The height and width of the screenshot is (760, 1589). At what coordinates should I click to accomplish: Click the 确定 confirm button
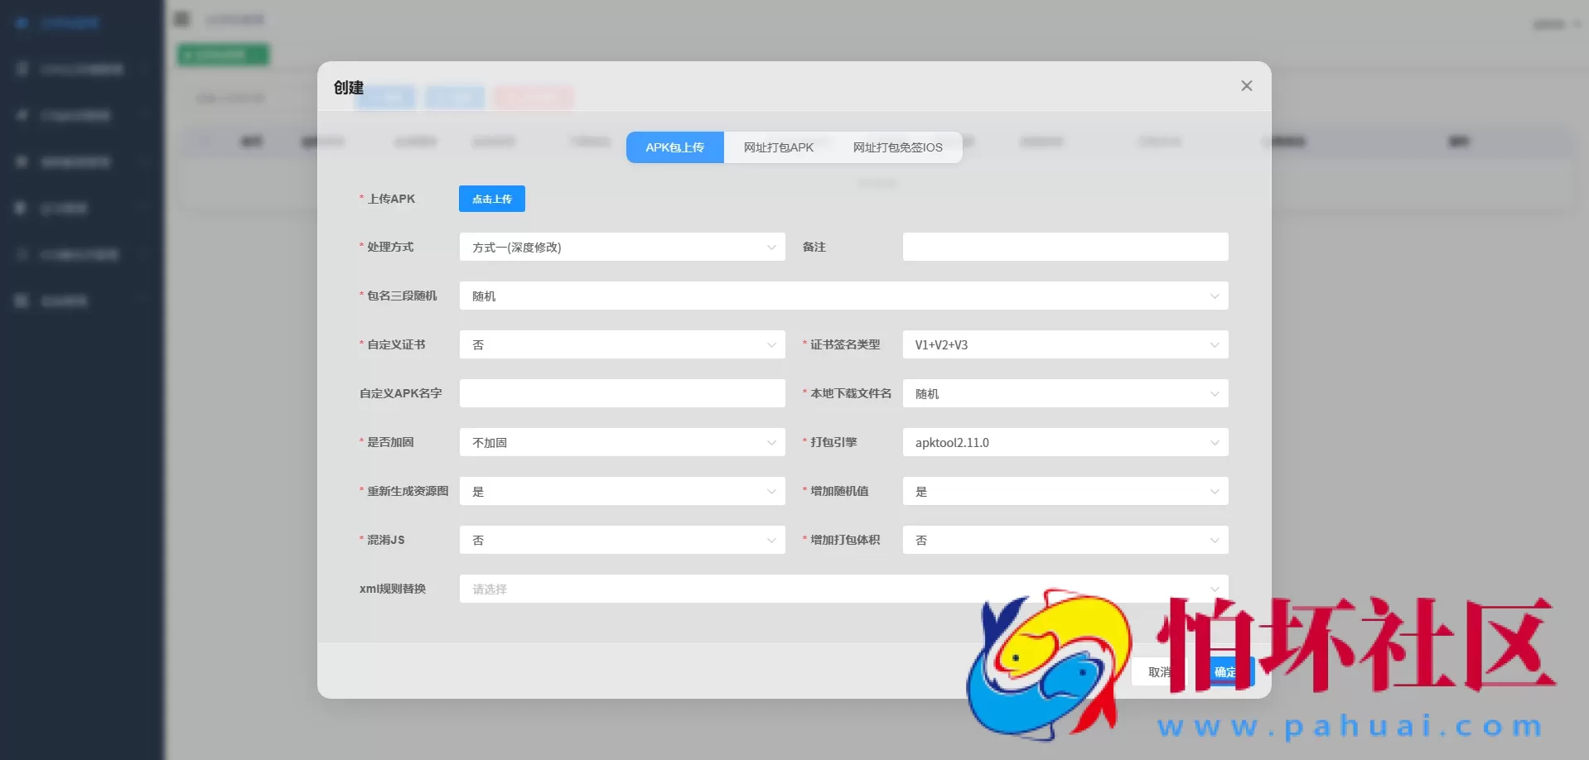click(x=1227, y=671)
